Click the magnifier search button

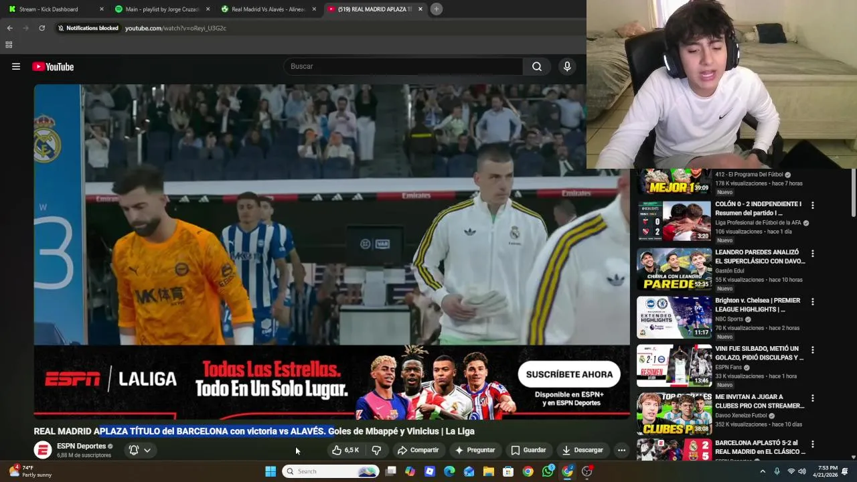click(536, 66)
